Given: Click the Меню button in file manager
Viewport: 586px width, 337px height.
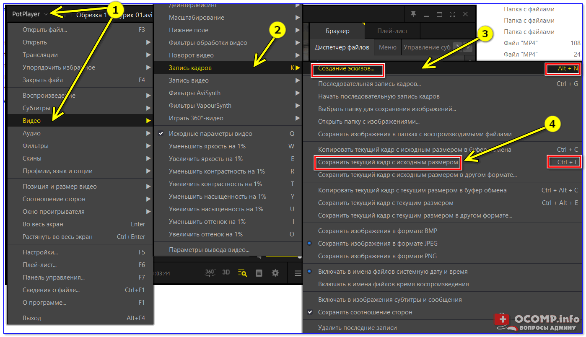Looking at the screenshot, I should click(387, 47).
